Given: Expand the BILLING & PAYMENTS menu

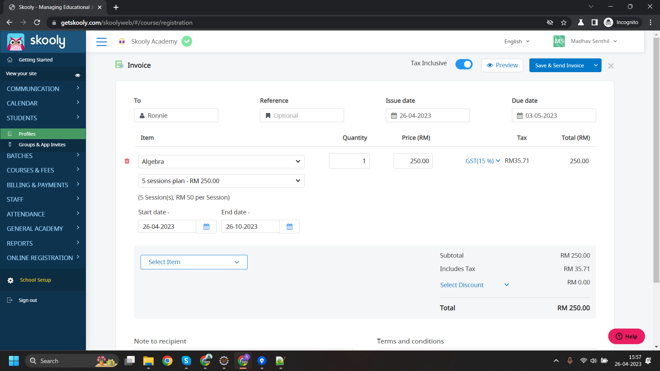Looking at the screenshot, I should (x=43, y=185).
